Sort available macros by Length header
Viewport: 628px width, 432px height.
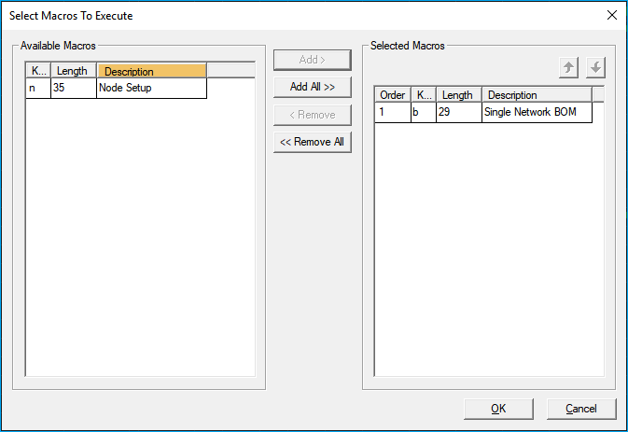(74, 71)
